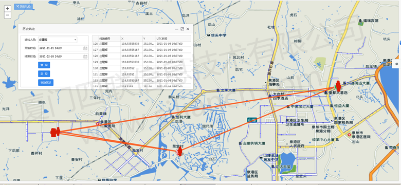This screenshot has width=401, height=185.
Task: Close the 历史轨迹 panel
Action: pyautogui.click(x=188, y=29)
